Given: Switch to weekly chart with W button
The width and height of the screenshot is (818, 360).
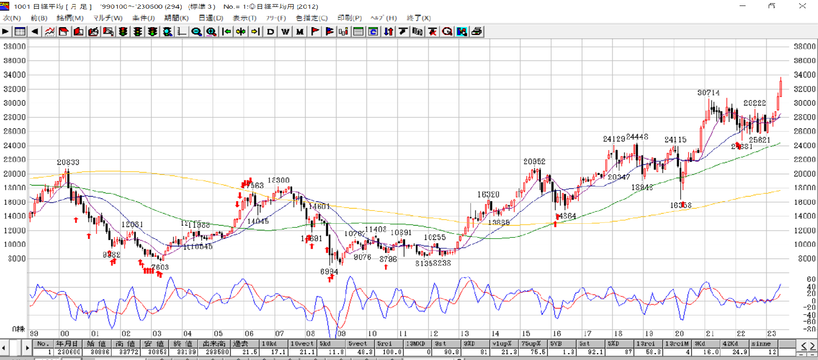Looking at the screenshot, I should click(285, 31).
